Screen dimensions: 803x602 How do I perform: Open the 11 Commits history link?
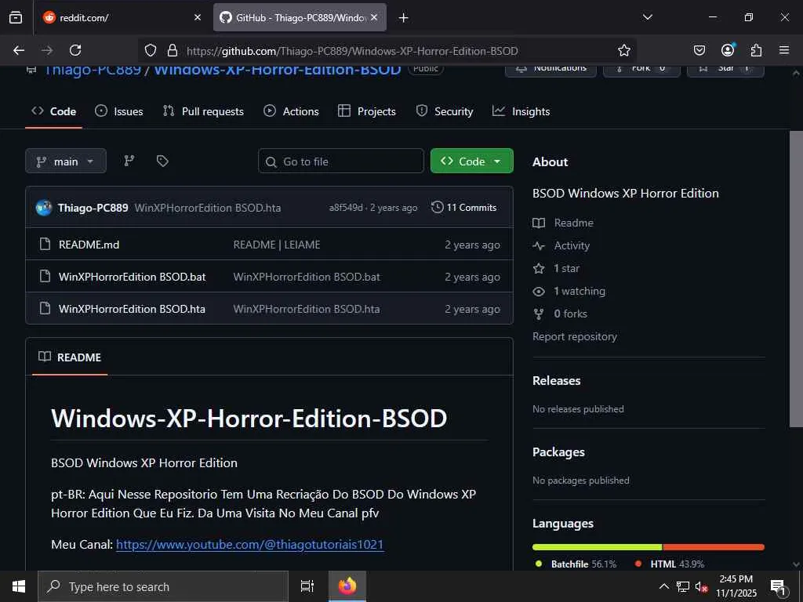point(464,207)
